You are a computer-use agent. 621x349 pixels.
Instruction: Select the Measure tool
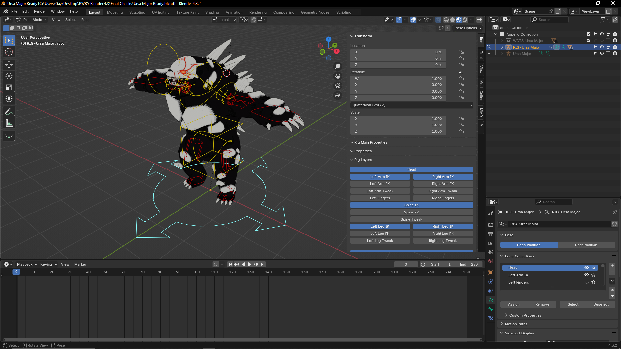(x=9, y=123)
